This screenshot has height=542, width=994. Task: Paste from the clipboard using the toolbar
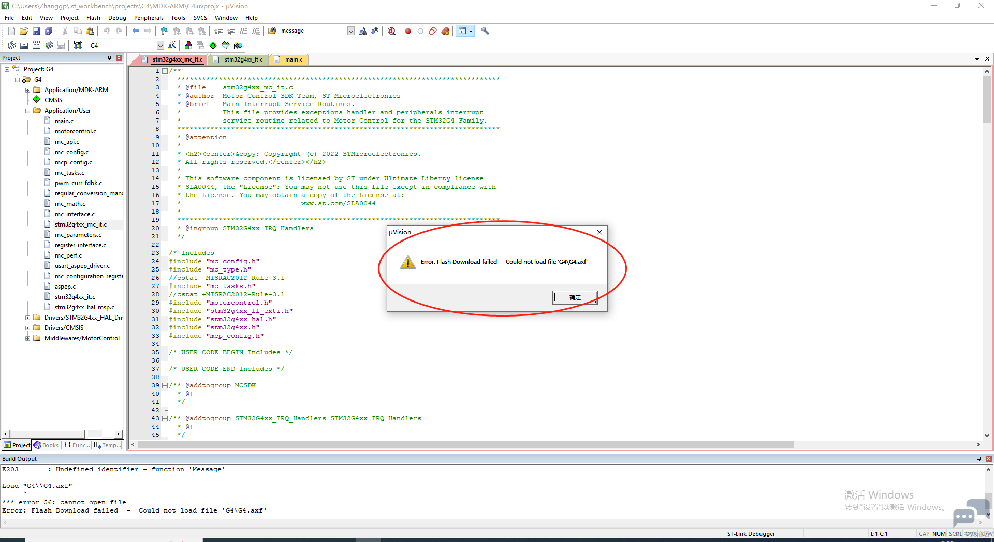[90, 31]
